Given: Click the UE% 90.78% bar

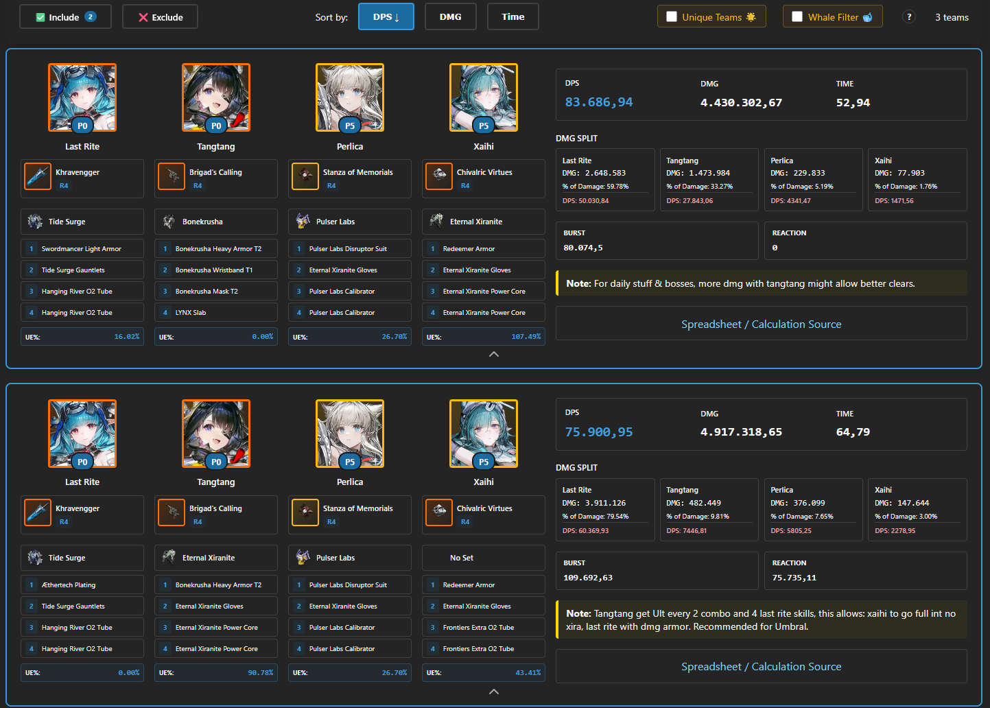Looking at the screenshot, I should (x=216, y=672).
